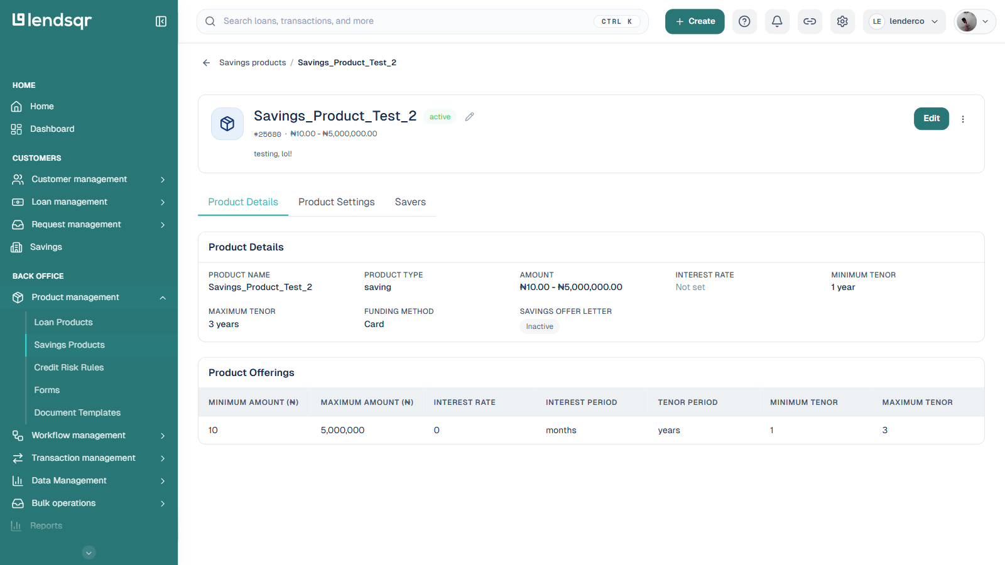This screenshot has width=1005, height=565.
Task: Click the active status badge
Action: click(440, 117)
